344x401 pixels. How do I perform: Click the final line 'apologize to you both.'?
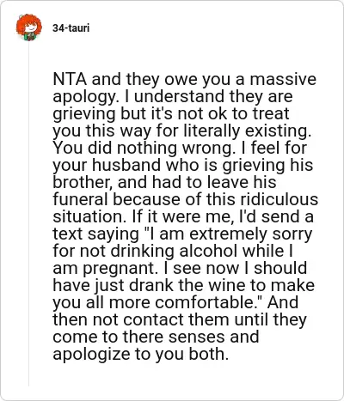pyautogui.click(x=141, y=354)
